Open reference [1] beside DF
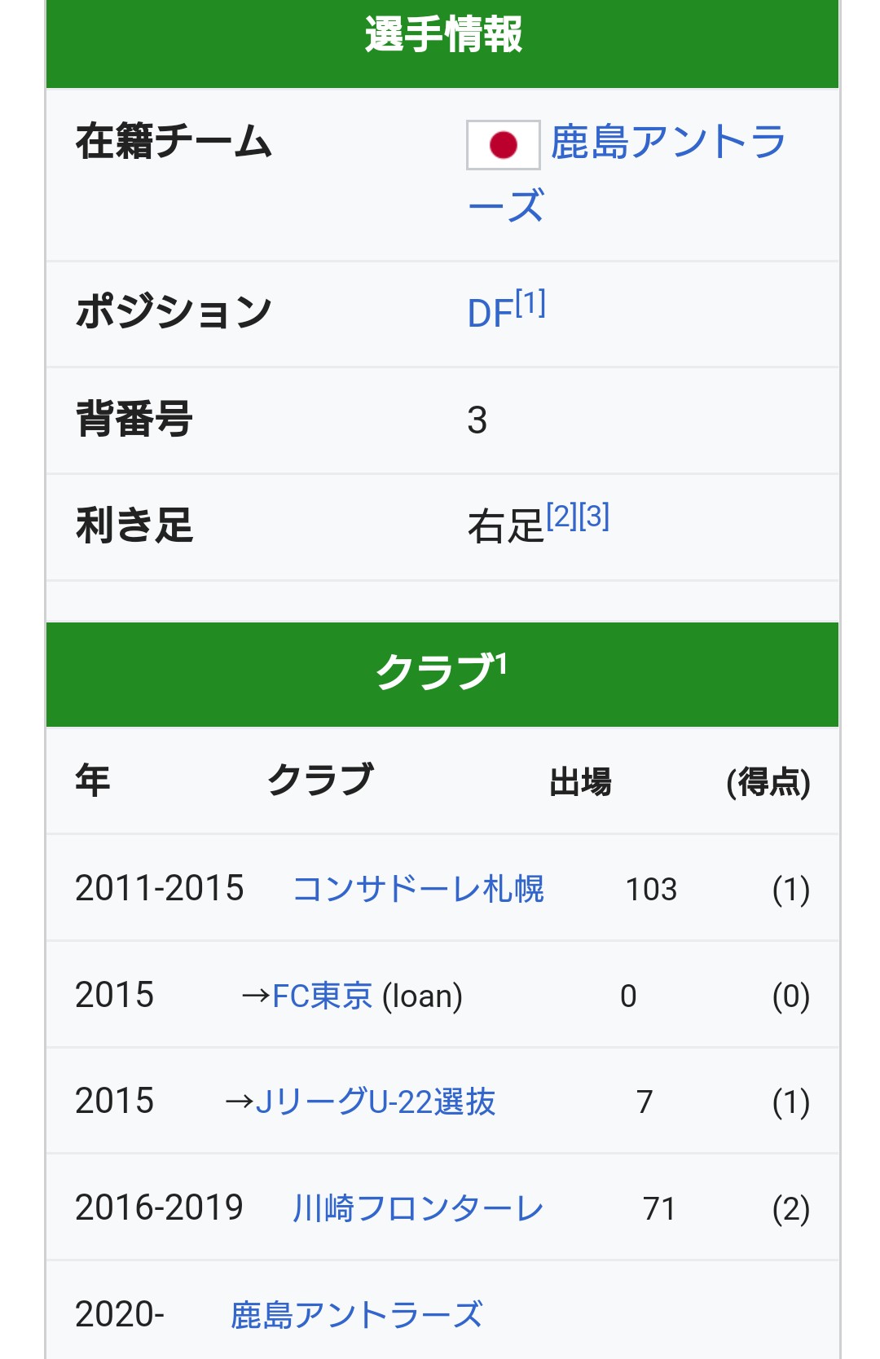This screenshot has width=880, height=1359. [530, 303]
